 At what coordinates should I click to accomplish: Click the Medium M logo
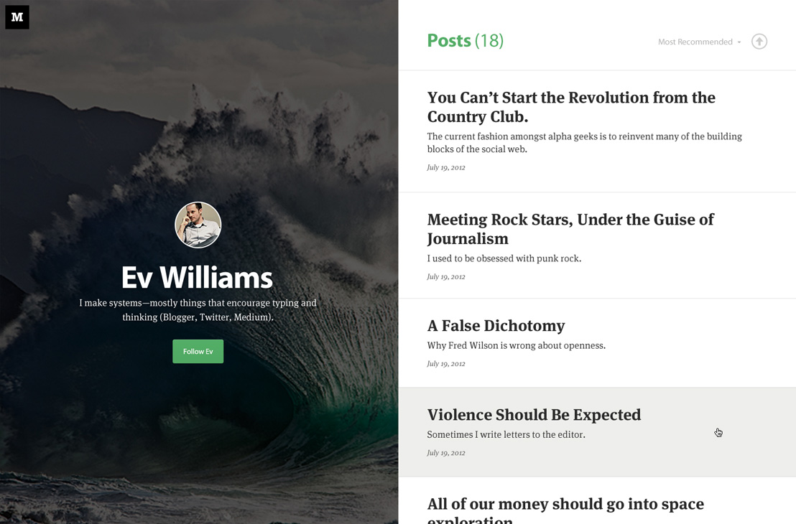17,17
